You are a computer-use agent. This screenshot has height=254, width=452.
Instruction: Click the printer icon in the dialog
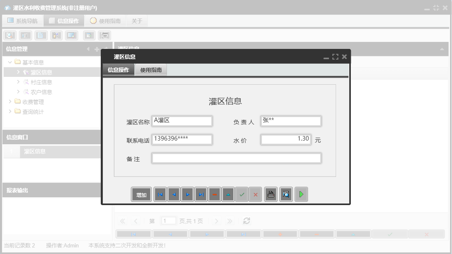click(271, 194)
